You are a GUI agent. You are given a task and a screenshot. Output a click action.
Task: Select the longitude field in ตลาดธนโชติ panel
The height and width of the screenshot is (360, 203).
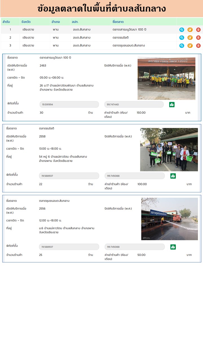click(x=134, y=176)
